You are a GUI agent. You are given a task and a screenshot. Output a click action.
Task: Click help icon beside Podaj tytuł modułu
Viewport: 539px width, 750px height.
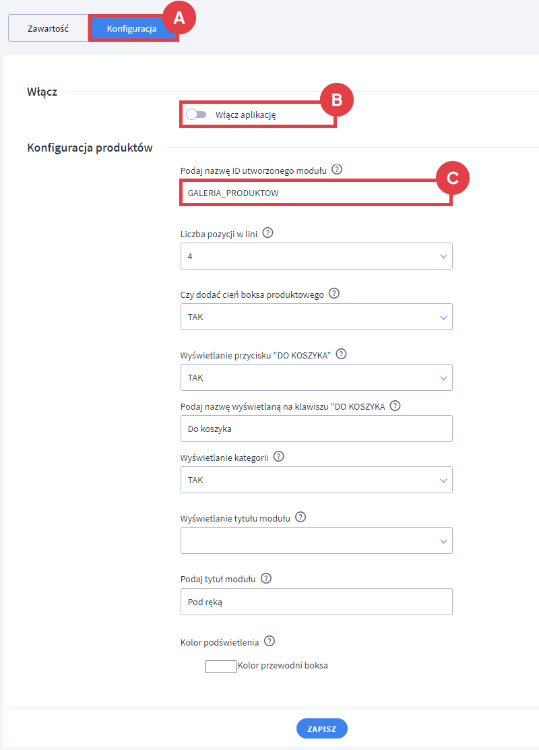point(265,578)
